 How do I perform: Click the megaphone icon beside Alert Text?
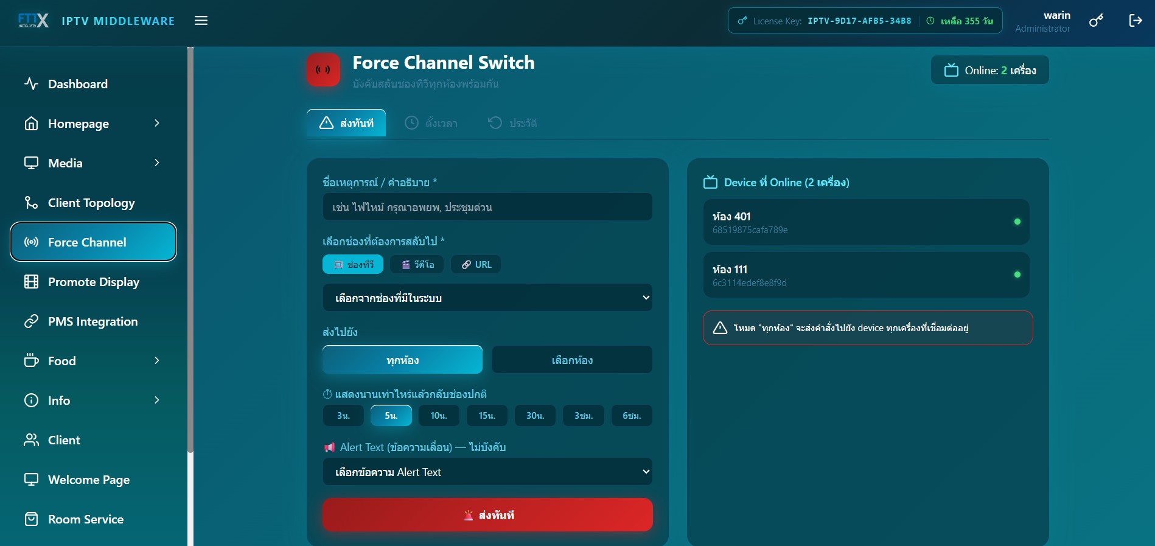pyautogui.click(x=329, y=447)
